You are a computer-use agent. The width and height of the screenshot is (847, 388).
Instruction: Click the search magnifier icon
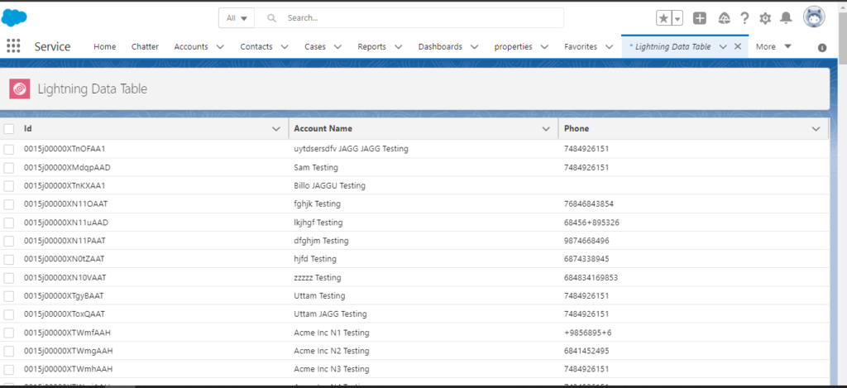tap(271, 18)
